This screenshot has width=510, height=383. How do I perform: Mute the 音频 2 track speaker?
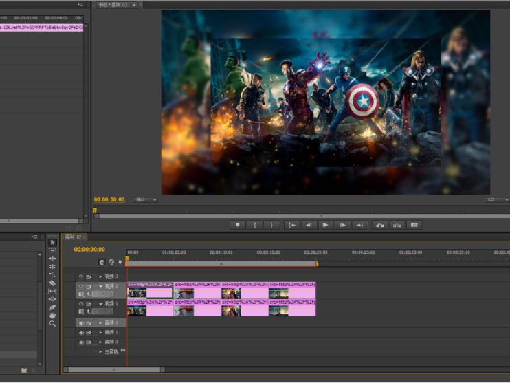[x=81, y=333]
